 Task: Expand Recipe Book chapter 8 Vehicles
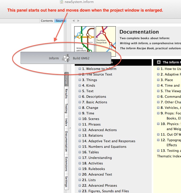tap(158, 108)
